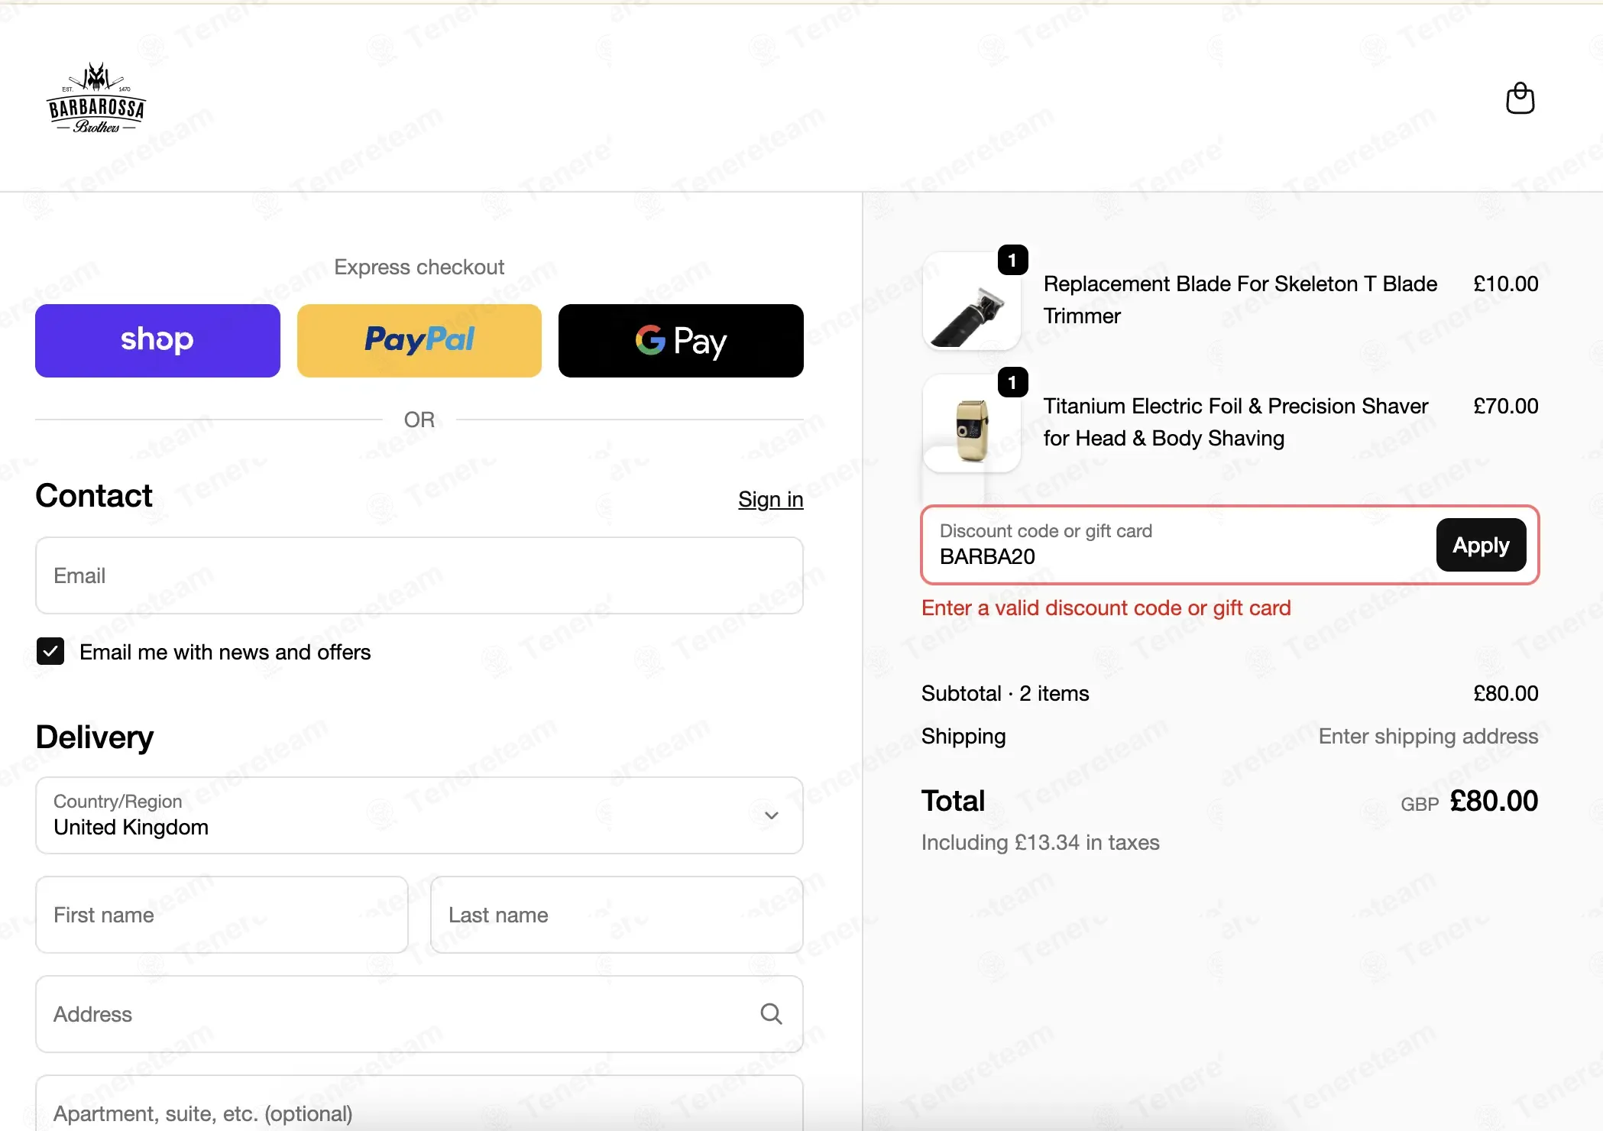
Task: Focus the Address field
Action: click(x=419, y=1014)
